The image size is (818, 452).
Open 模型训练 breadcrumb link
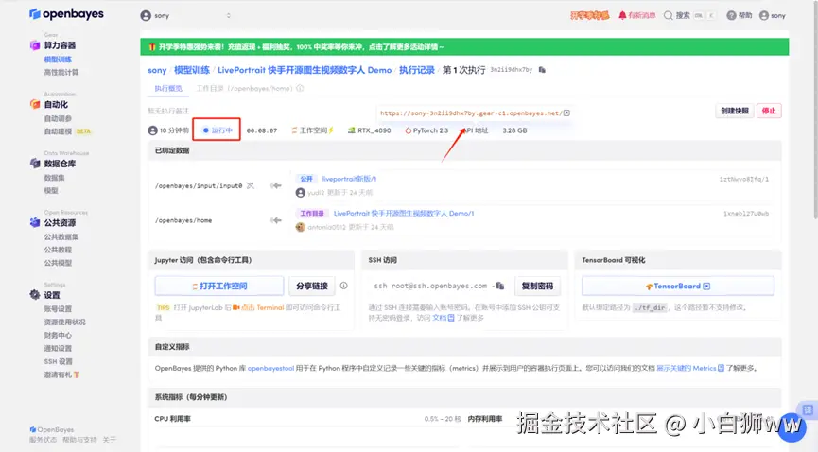coord(191,70)
